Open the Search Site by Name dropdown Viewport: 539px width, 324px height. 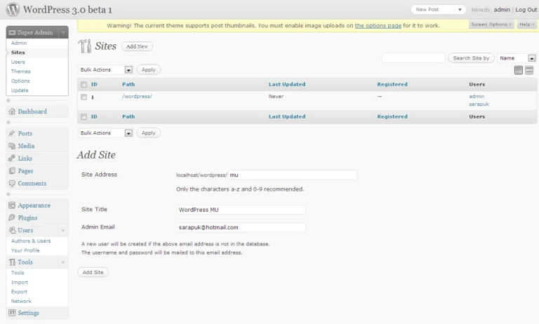pos(517,58)
